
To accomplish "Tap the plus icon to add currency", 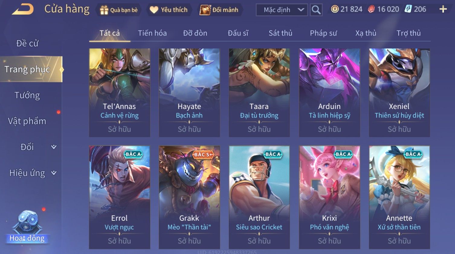I will point(443,9).
